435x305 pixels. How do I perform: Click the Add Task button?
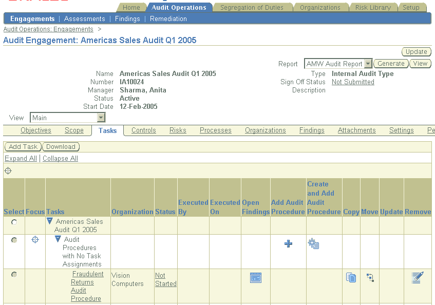pos(23,147)
